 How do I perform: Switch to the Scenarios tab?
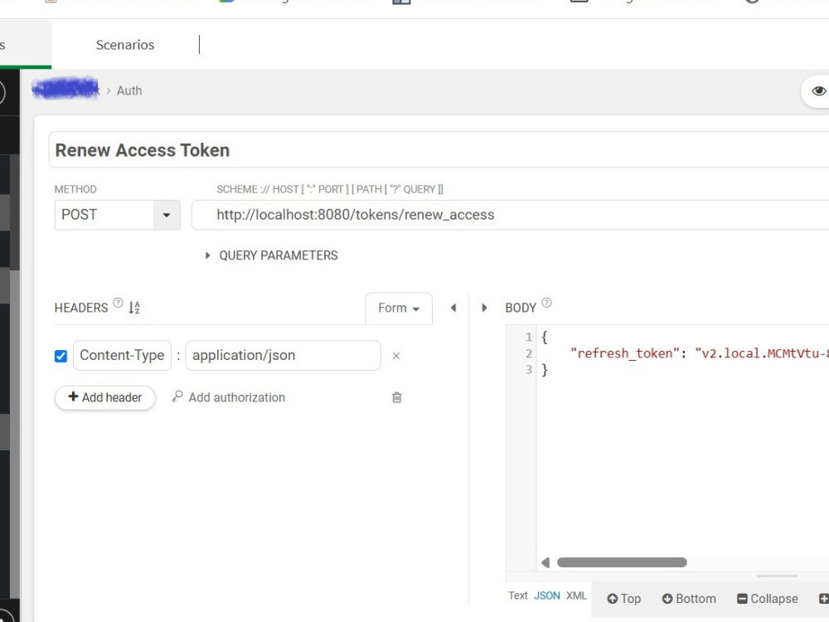point(125,45)
